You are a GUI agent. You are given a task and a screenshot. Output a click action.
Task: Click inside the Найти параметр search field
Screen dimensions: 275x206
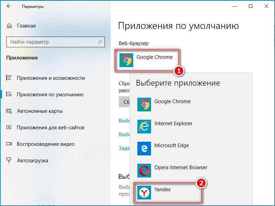[x=51, y=42]
